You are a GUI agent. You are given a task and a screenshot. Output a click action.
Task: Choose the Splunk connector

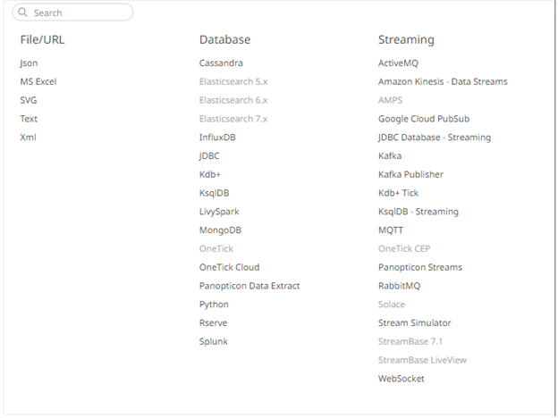214,341
